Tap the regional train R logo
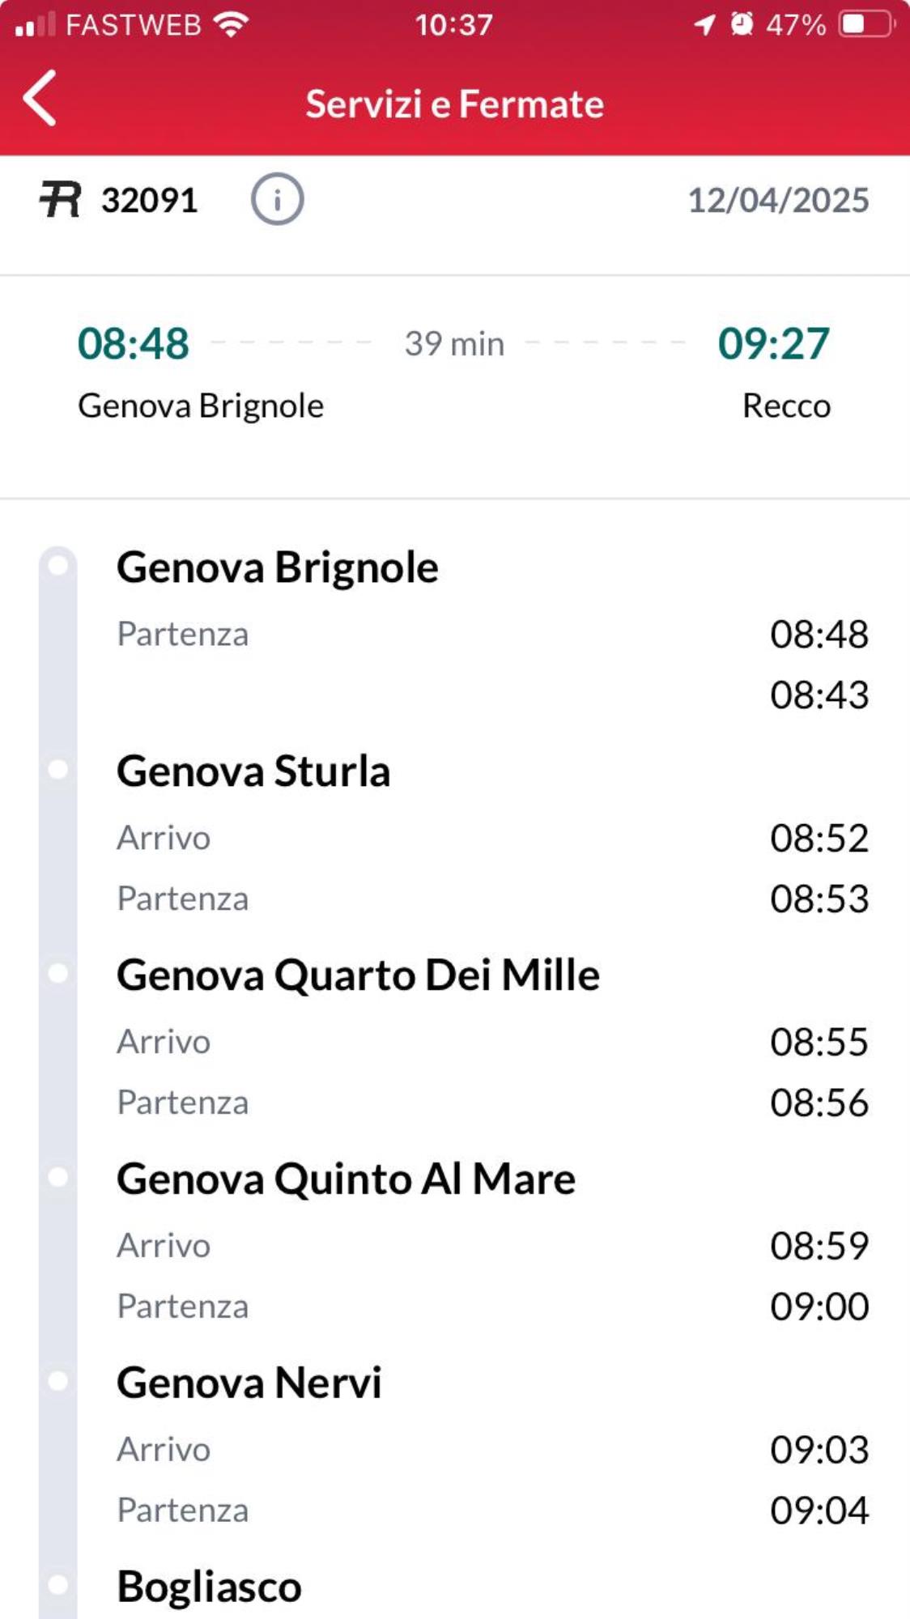Viewport: 910px width, 1619px height. click(61, 200)
